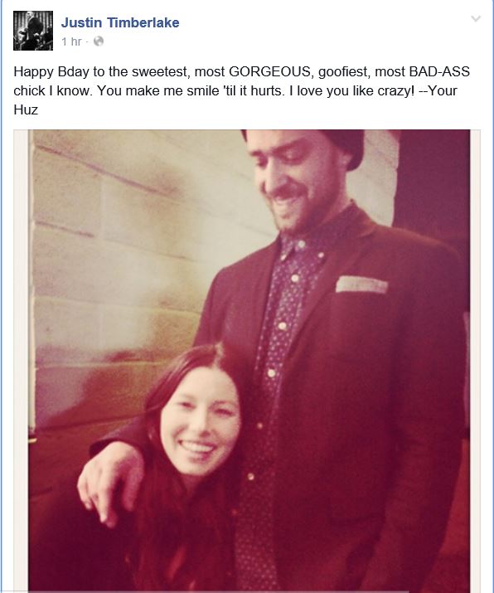
Task: Click the globe public audience icon
Action: pyautogui.click(x=99, y=41)
